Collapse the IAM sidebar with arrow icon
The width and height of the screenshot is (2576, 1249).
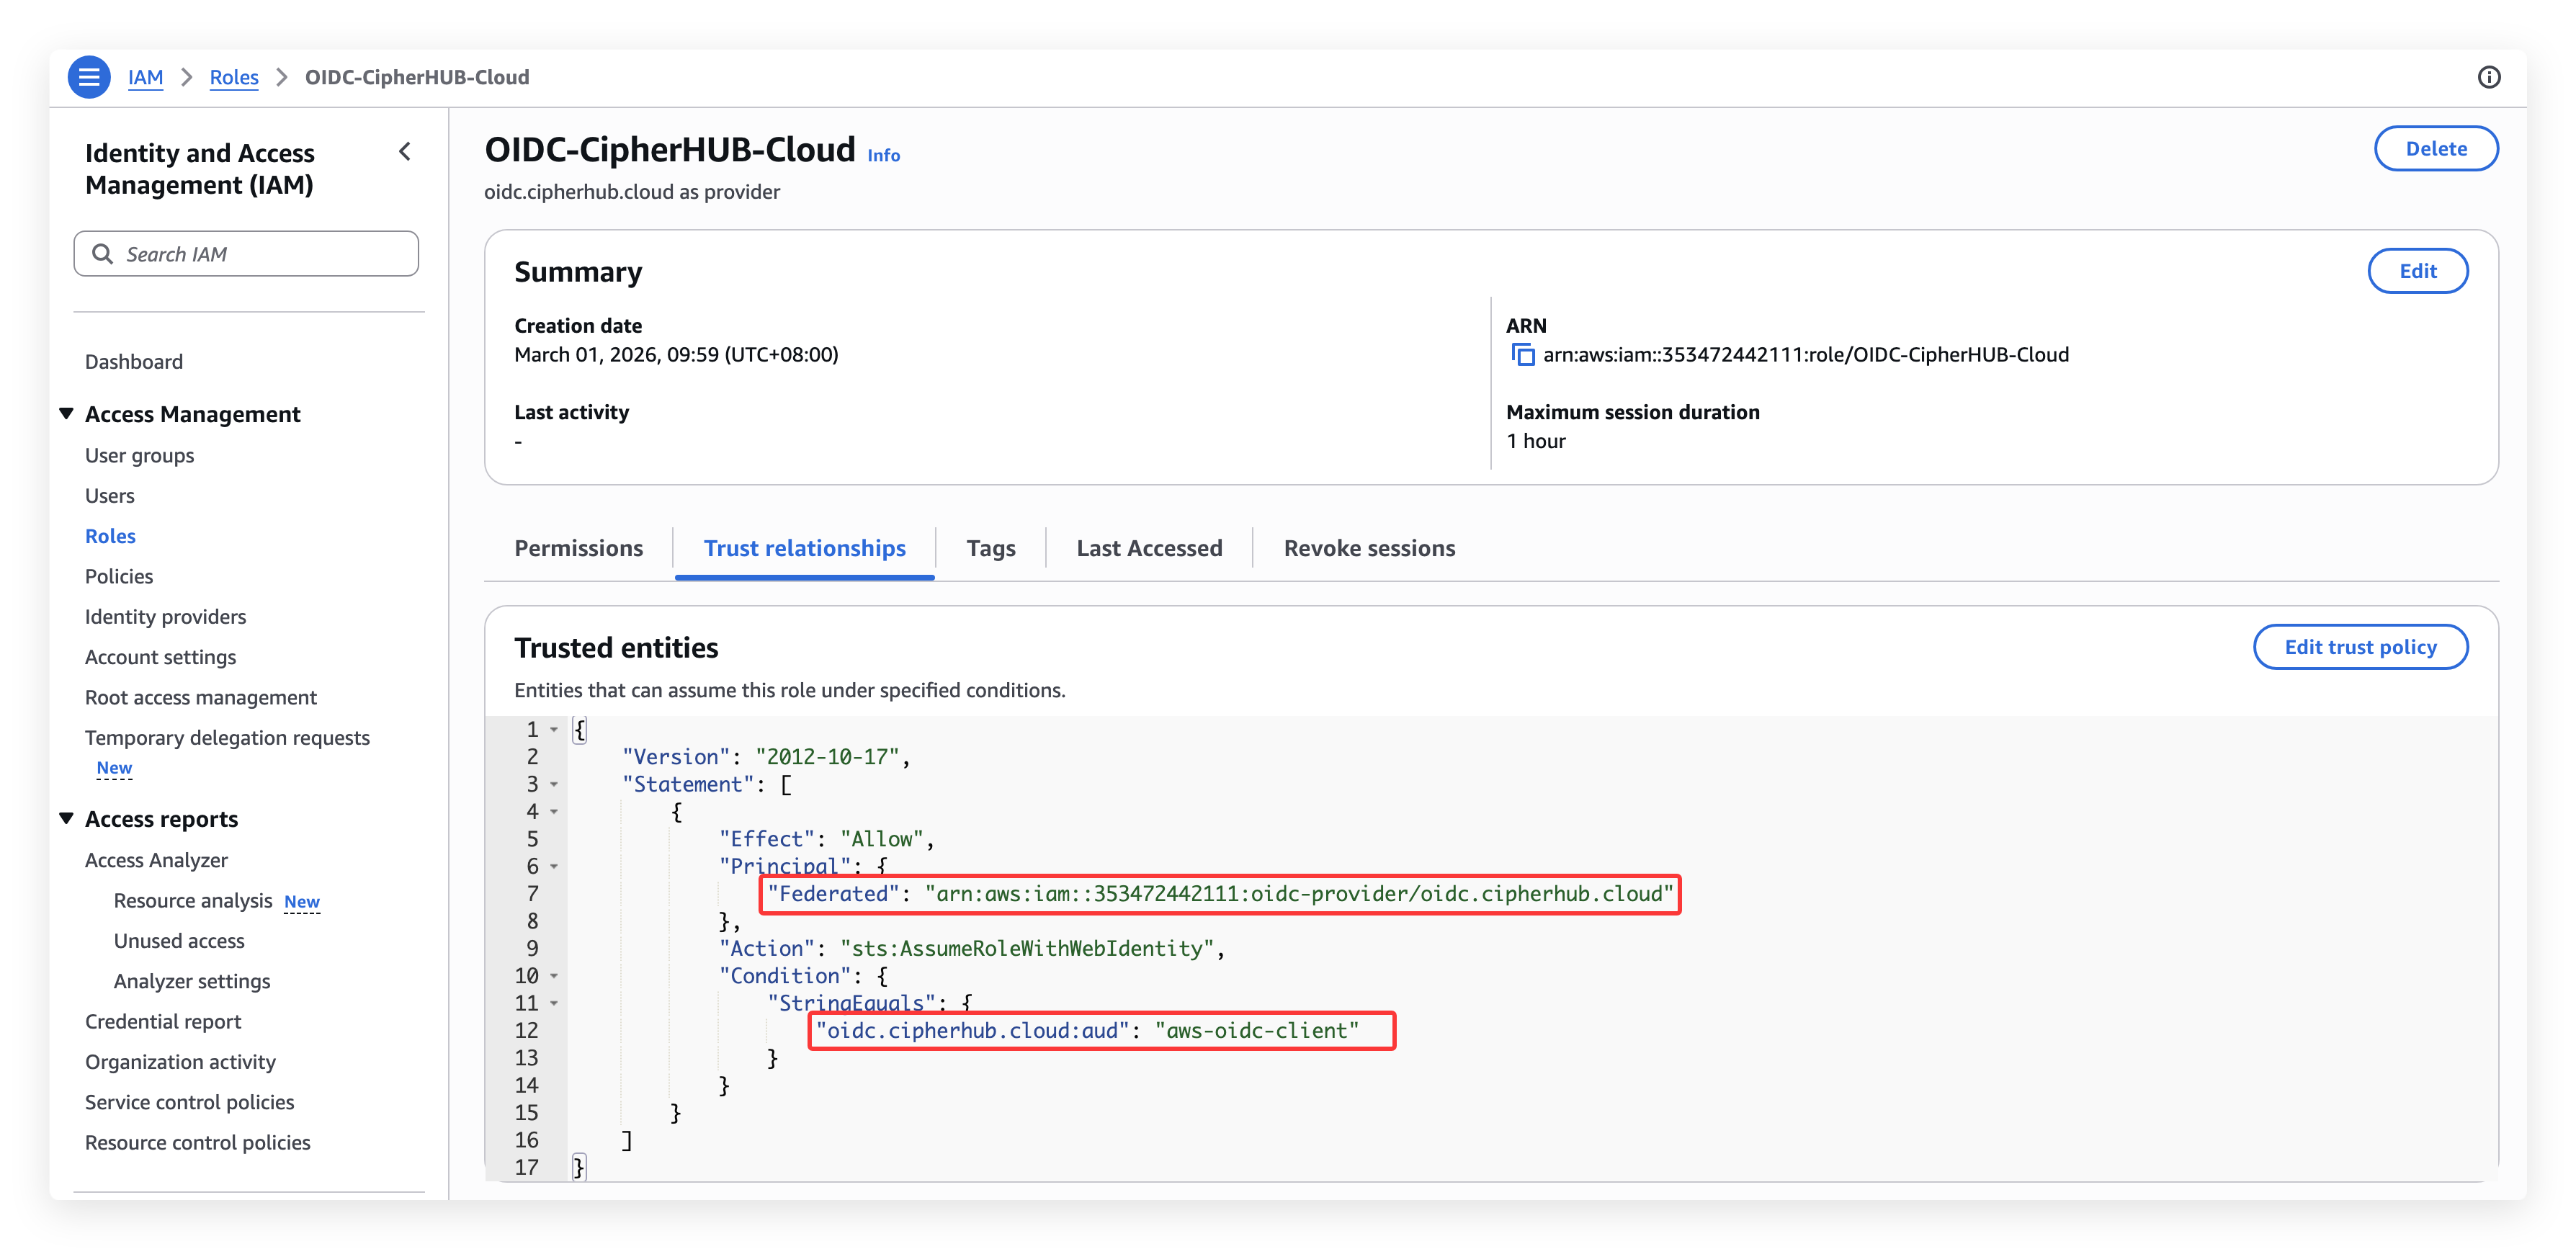tap(405, 152)
